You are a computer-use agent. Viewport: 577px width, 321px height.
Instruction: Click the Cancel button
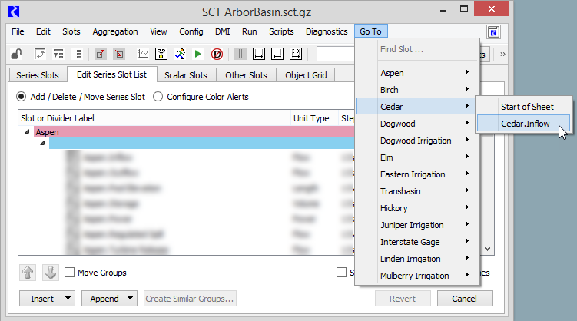click(x=465, y=299)
